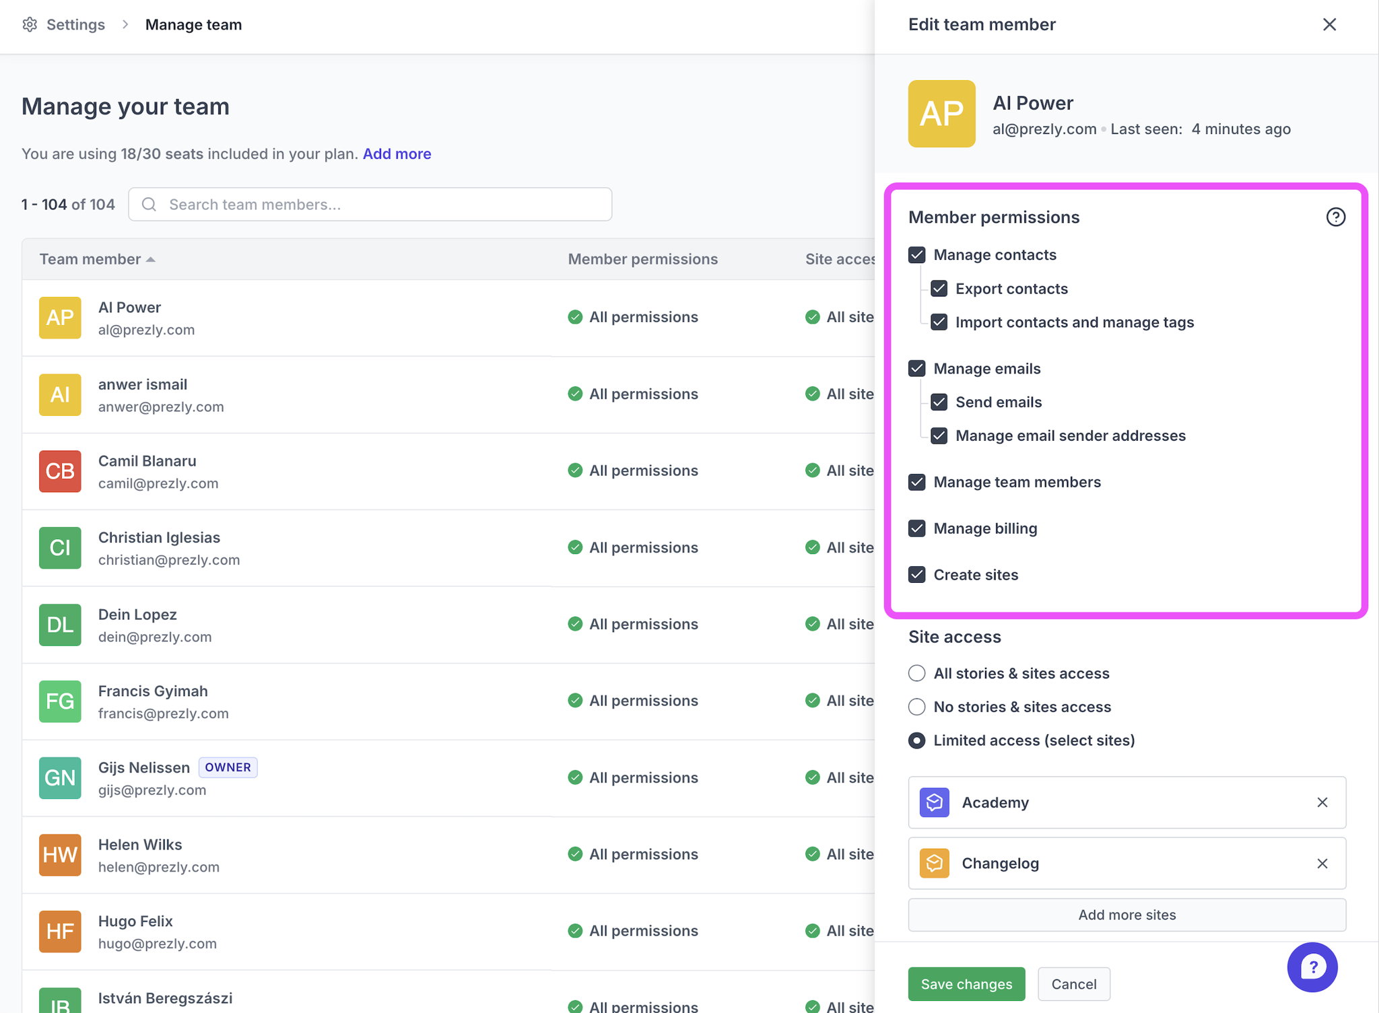
Task: Remove Academy site with its X icon
Action: point(1322,802)
